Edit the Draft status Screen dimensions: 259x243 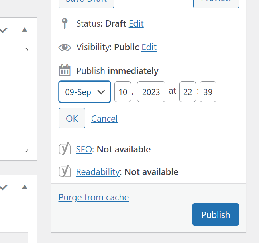(x=136, y=23)
